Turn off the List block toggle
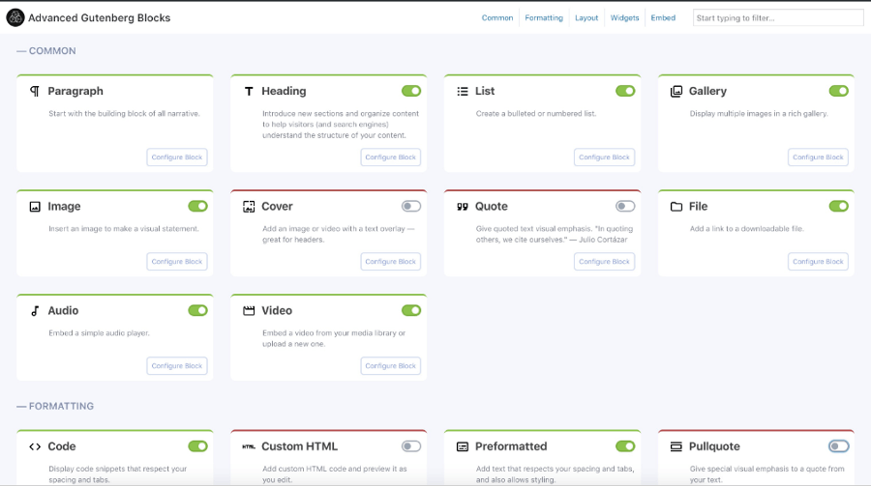871x486 pixels. pyautogui.click(x=625, y=91)
